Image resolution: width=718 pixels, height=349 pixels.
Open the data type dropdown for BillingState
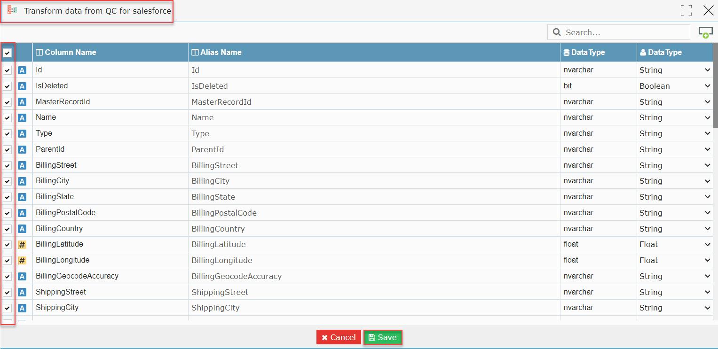[x=675, y=197]
